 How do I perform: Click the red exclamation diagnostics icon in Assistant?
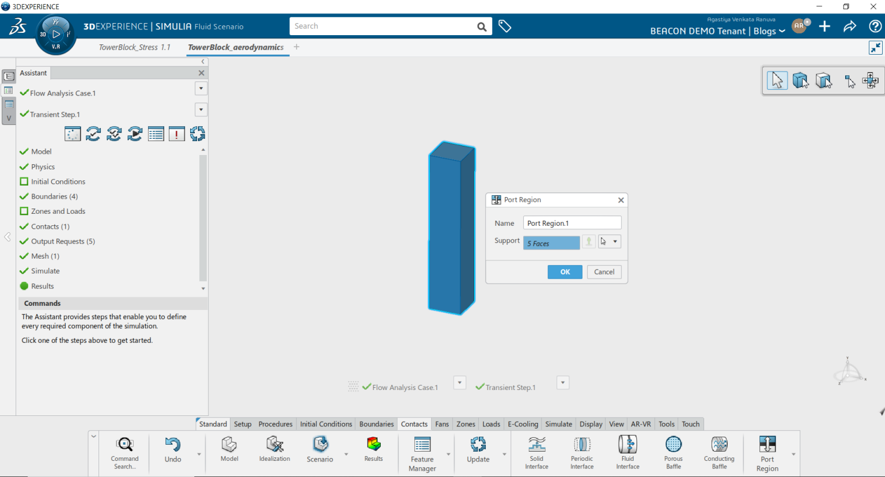(x=176, y=134)
